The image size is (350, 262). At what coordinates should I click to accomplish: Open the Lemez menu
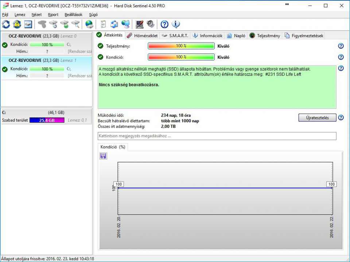pyautogui.click(x=20, y=15)
